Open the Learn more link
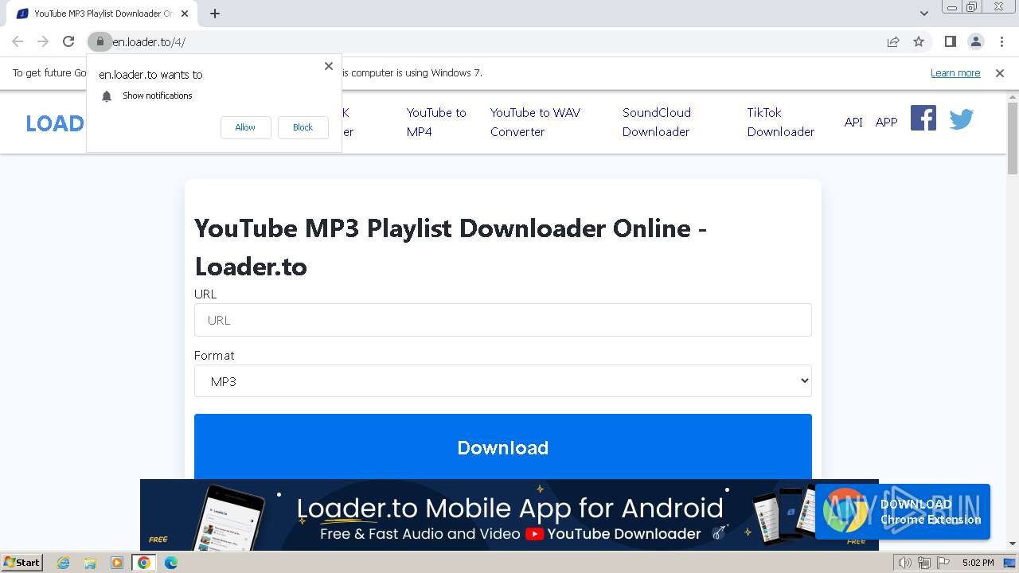The width and height of the screenshot is (1019, 573). coord(955,73)
